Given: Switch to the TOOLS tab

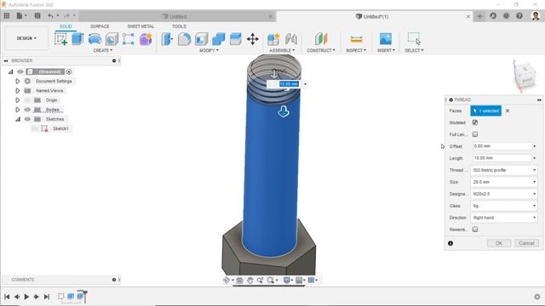Looking at the screenshot, I should tap(179, 26).
